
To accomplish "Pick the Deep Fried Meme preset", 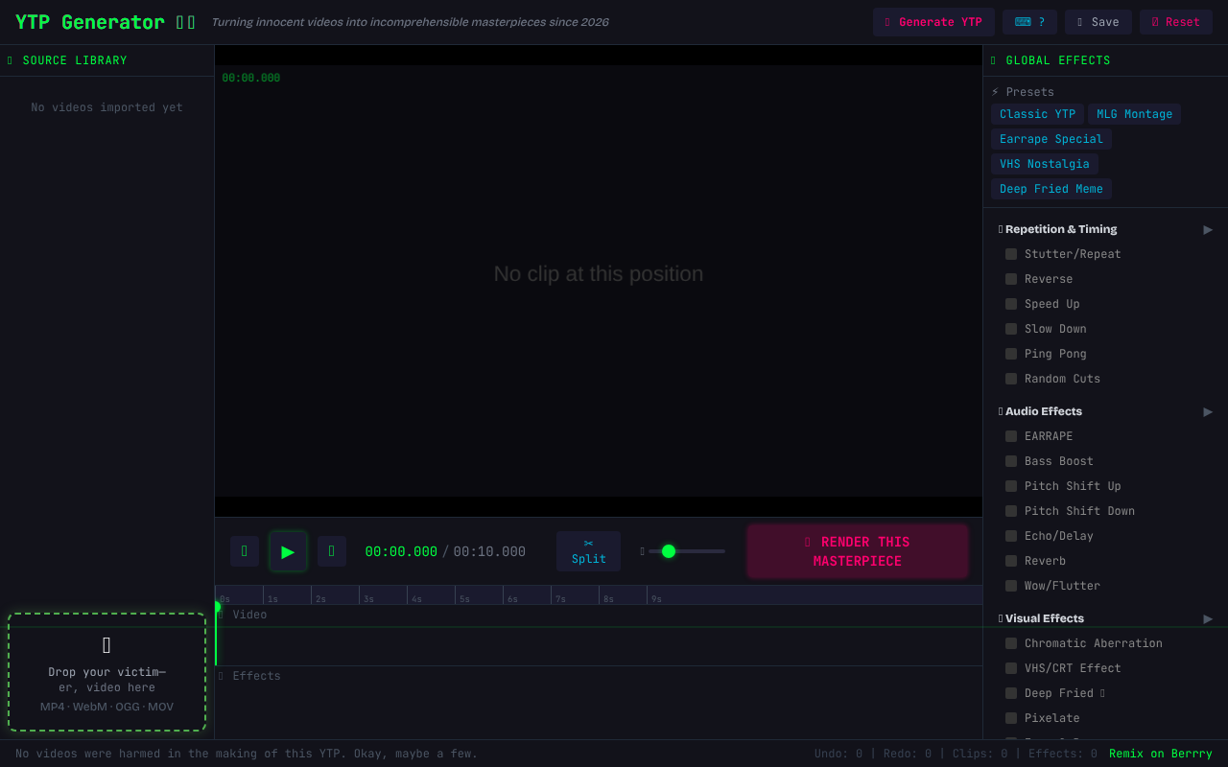I will pos(1051,189).
